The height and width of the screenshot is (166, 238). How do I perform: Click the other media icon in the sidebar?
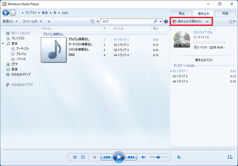pyautogui.click(x=8, y=75)
